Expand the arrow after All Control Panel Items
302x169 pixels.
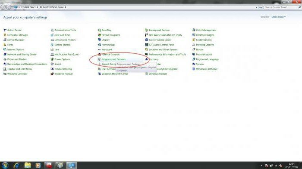(x=66, y=7)
